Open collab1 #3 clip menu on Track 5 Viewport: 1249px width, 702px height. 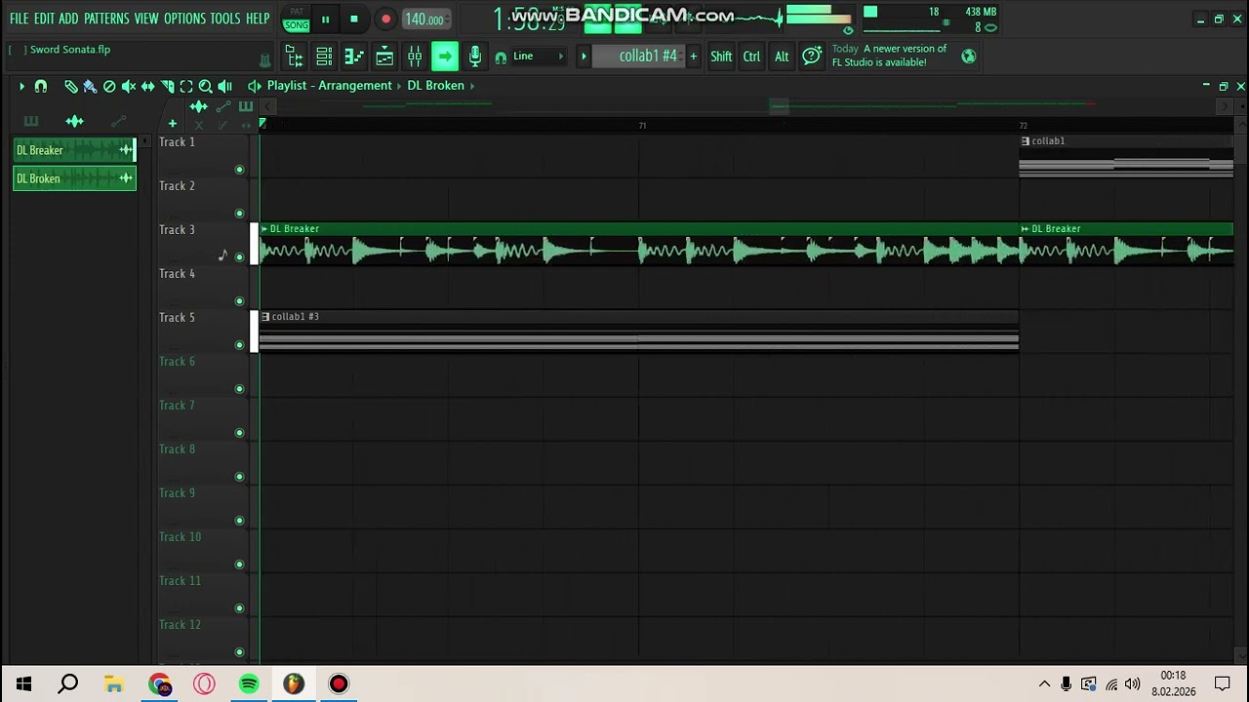coord(265,317)
